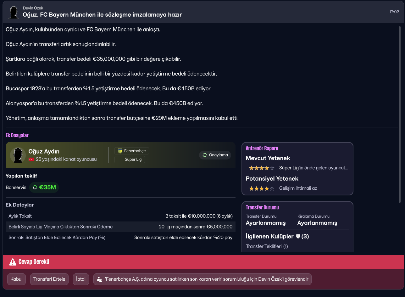This screenshot has height=297, width=405.
Task: Click the Cevap Gerekli label
Action: (34, 262)
